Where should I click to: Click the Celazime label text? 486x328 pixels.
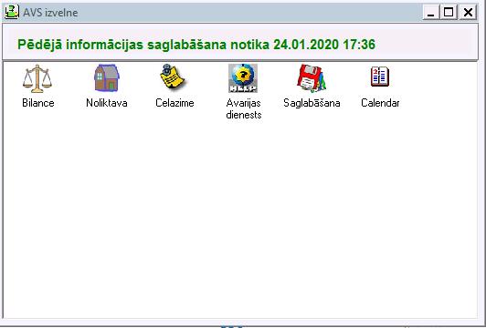pos(174,103)
